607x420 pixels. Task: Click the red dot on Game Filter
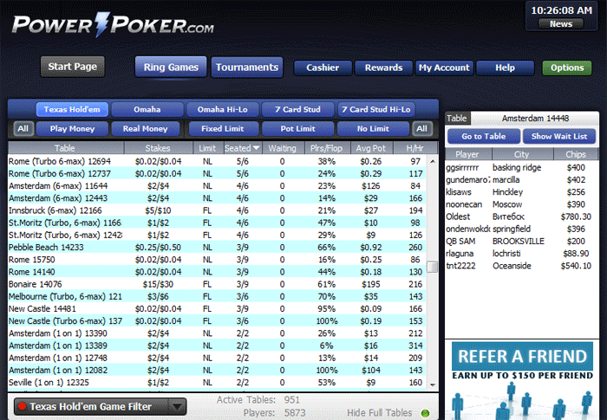coord(22,406)
